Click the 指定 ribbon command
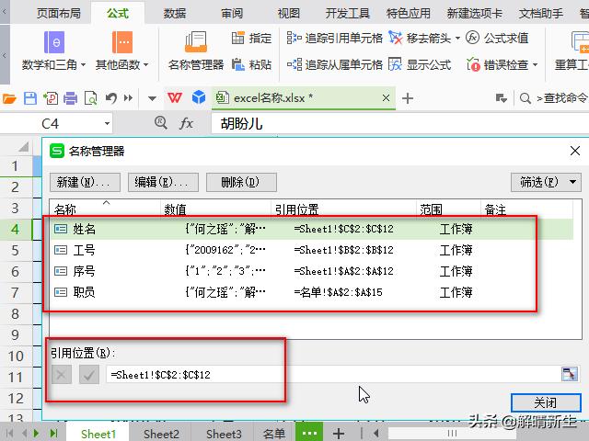589x441 pixels. pos(251,38)
